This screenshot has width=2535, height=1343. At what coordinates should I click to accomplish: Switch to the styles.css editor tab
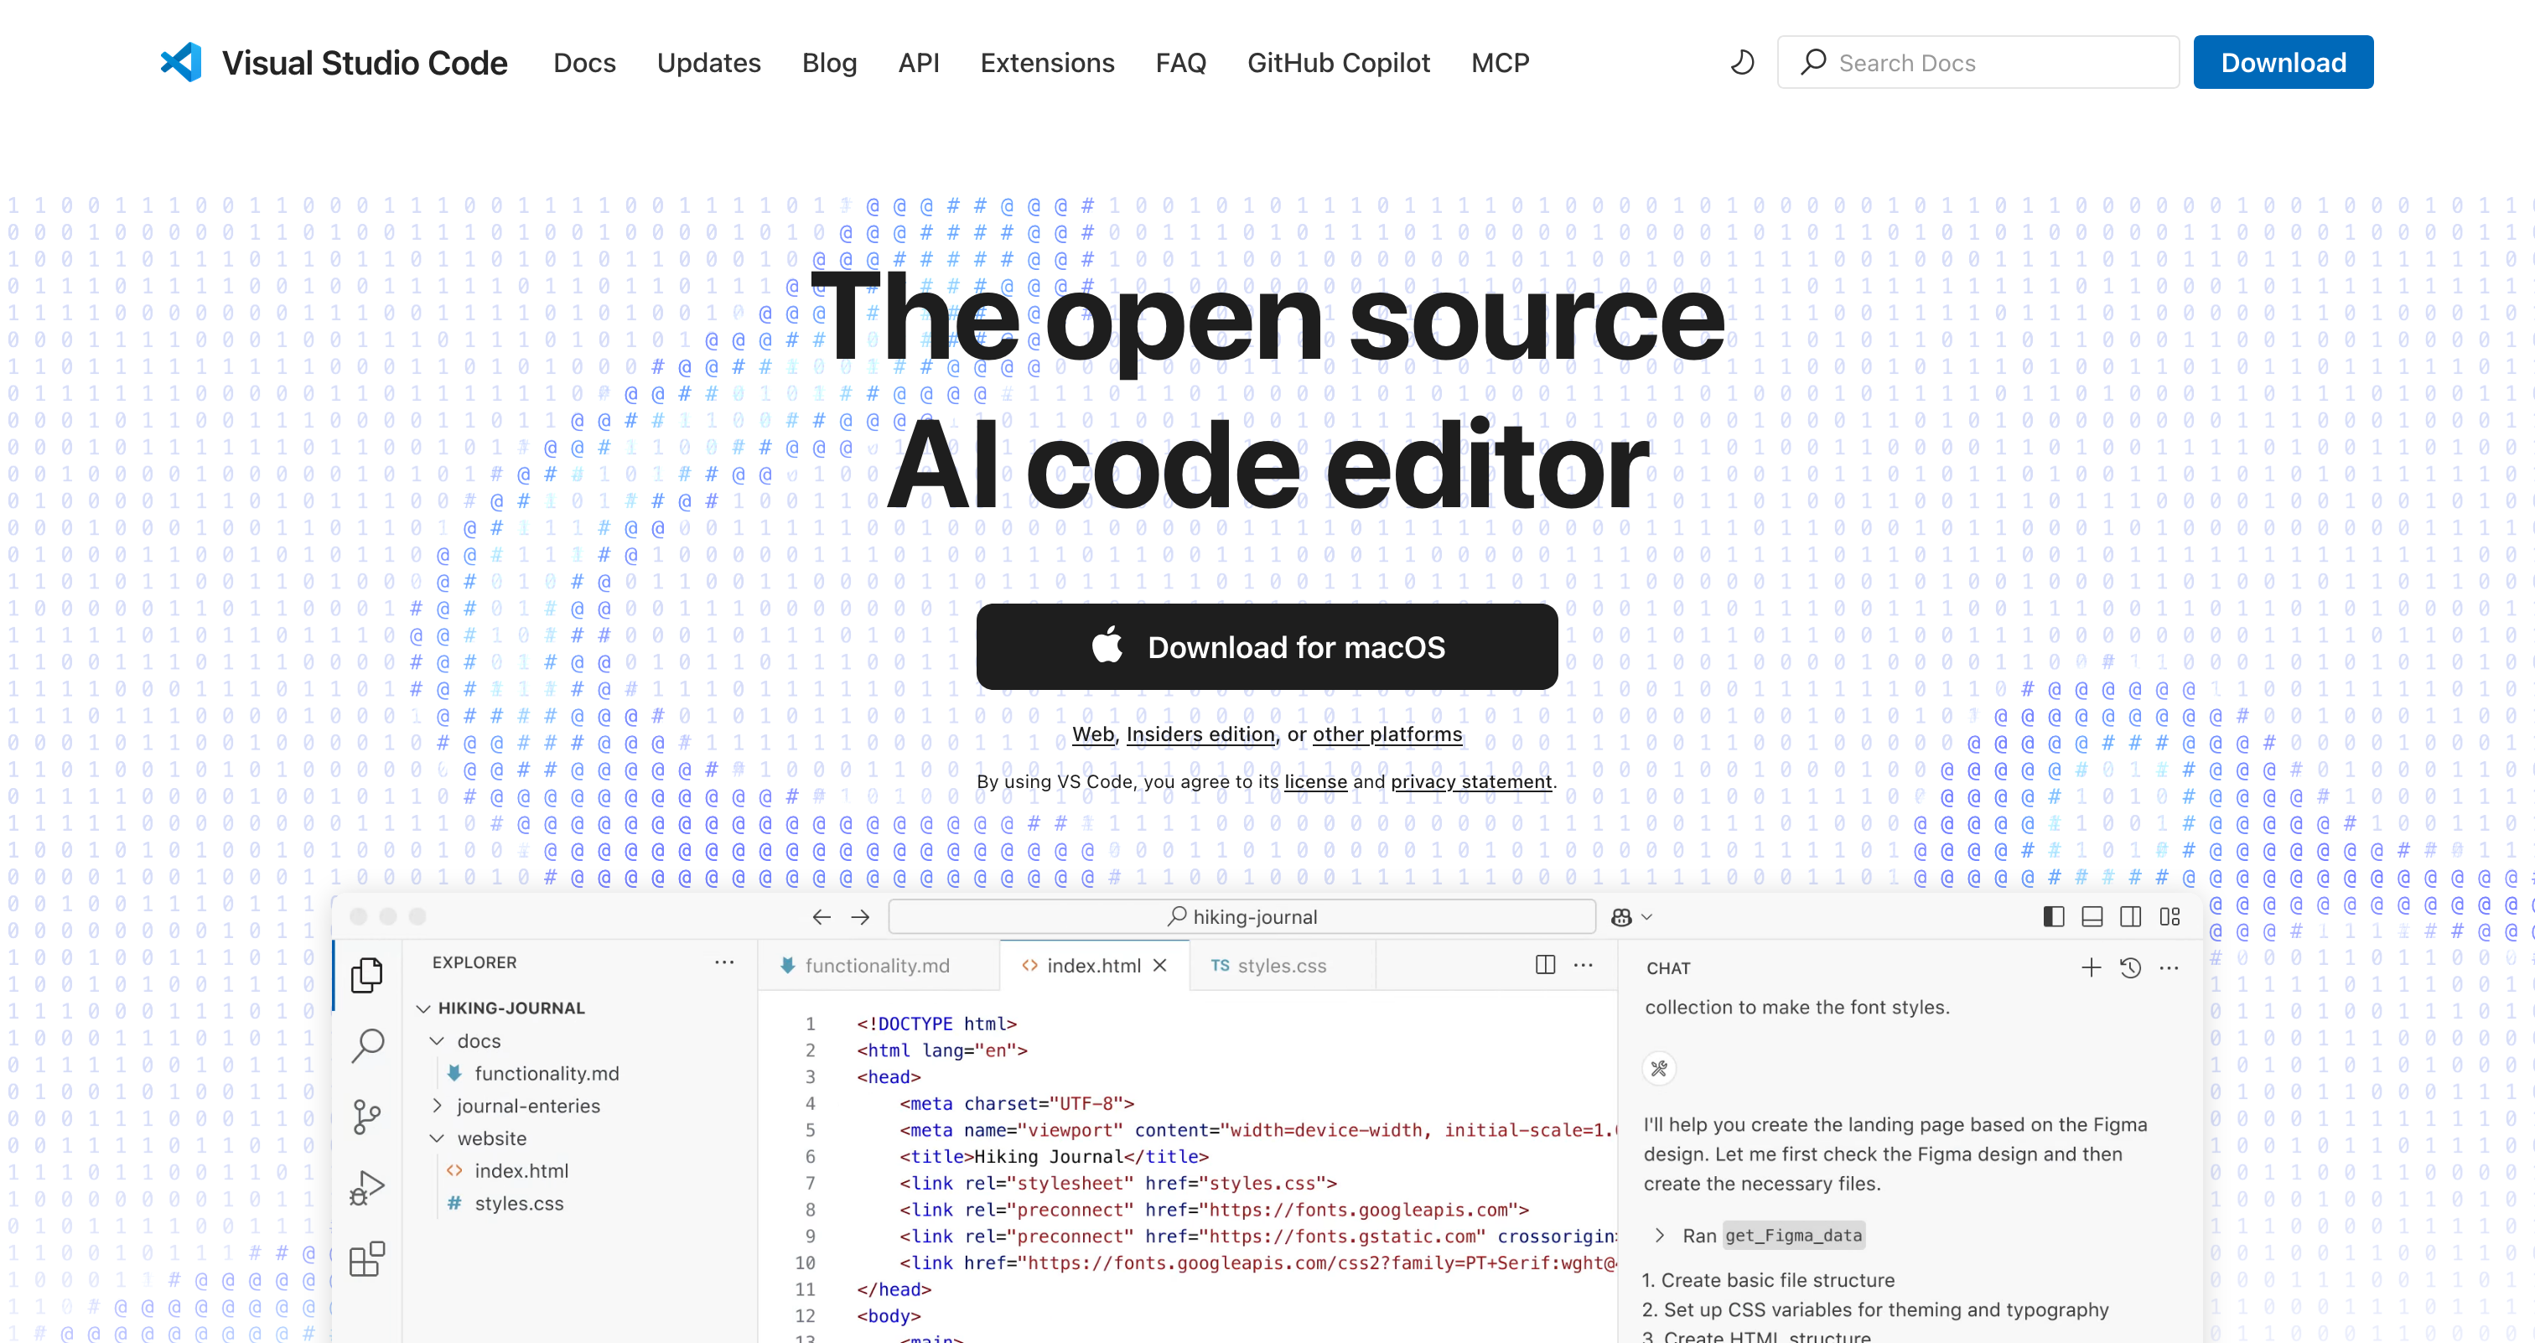pyautogui.click(x=1281, y=965)
